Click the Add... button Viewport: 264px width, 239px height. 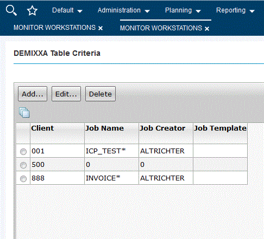pyautogui.click(x=33, y=94)
